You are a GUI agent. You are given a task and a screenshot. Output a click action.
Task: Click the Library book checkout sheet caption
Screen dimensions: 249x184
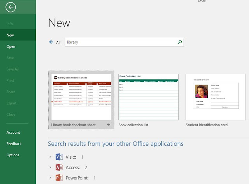pos(74,125)
